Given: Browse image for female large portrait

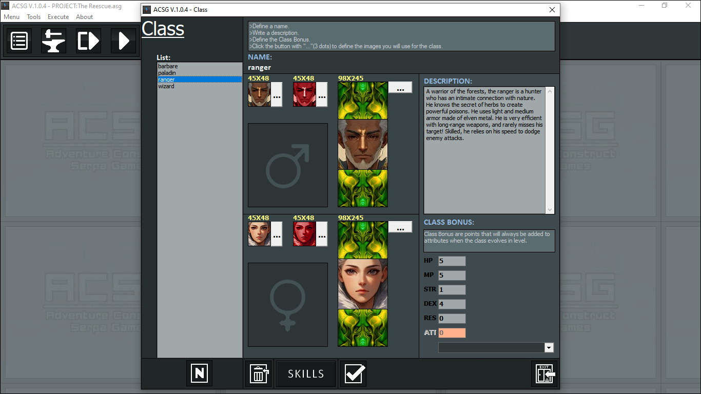Looking at the screenshot, I should tap(400, 227).
